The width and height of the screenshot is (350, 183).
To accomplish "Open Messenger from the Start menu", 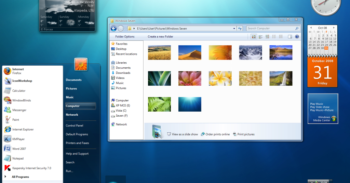I will (x=32, y=110).
